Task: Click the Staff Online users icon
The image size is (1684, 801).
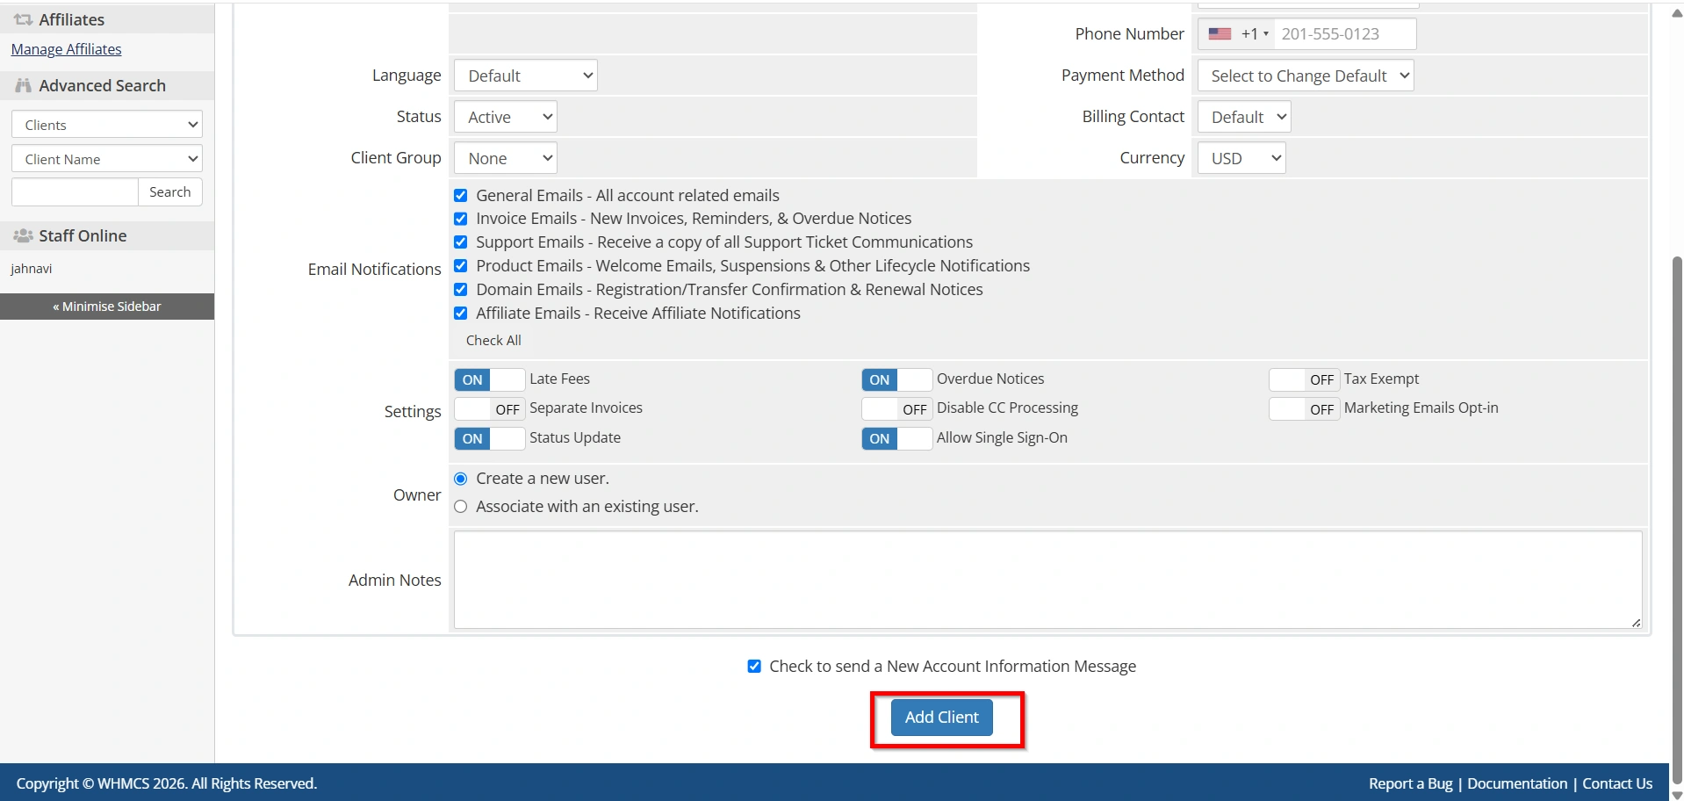Action: (x=23, y=235)
